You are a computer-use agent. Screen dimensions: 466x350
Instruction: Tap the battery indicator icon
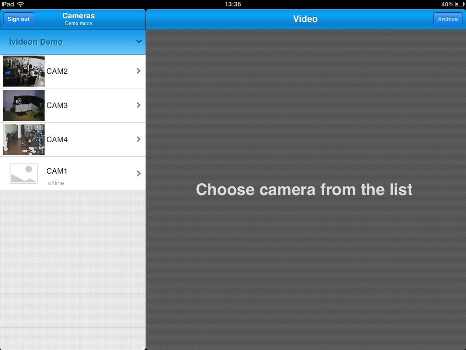(460, 4)
